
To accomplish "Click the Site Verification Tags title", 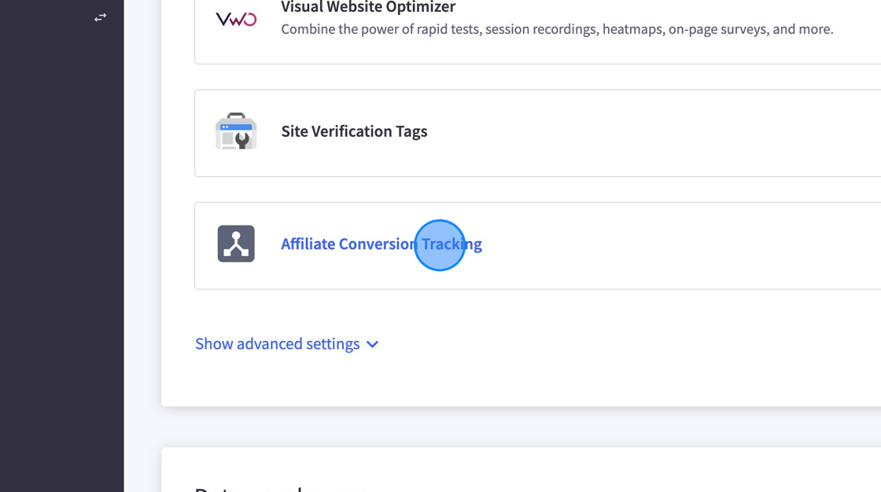I will (354, 131).
